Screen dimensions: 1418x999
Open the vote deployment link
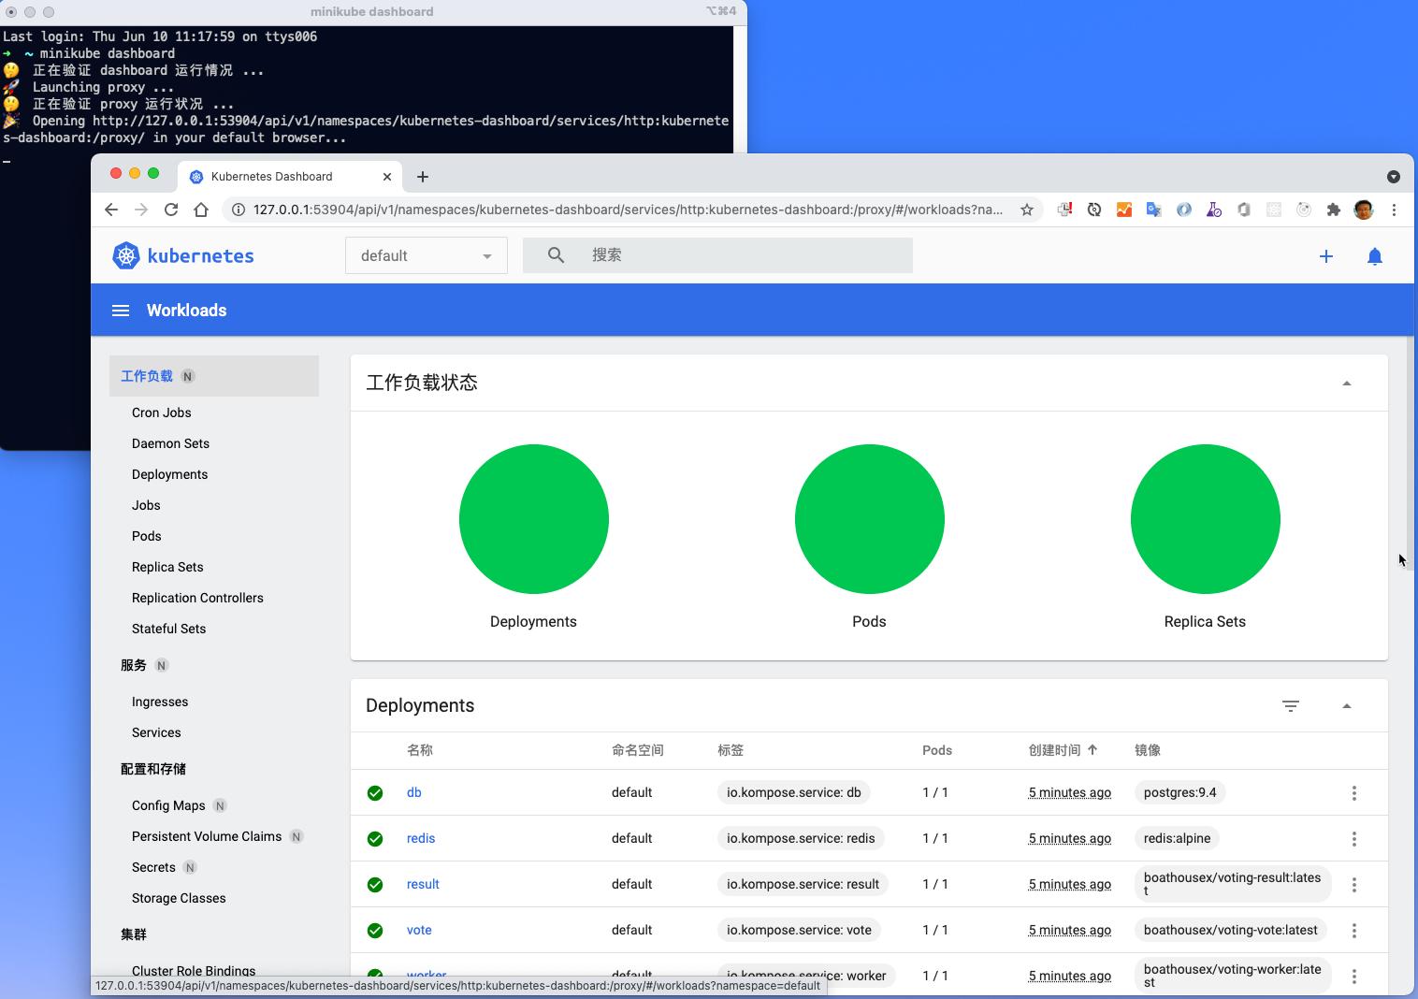click(419, 930)
